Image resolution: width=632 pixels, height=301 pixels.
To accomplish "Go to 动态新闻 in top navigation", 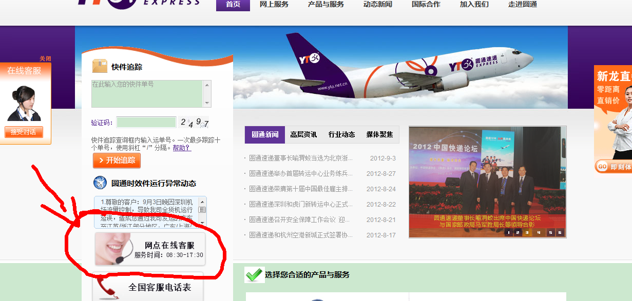I will click(x=378, y=5).
